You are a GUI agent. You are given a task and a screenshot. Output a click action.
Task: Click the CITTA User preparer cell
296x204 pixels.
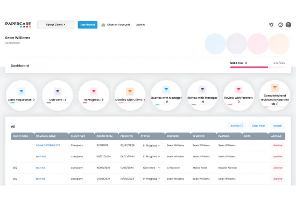click(x=173, y=167)
